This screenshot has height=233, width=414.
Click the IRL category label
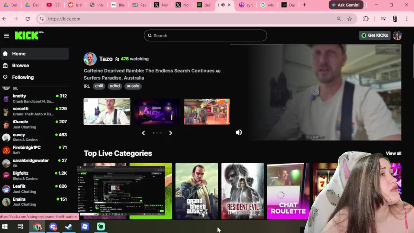pos(87,86)
